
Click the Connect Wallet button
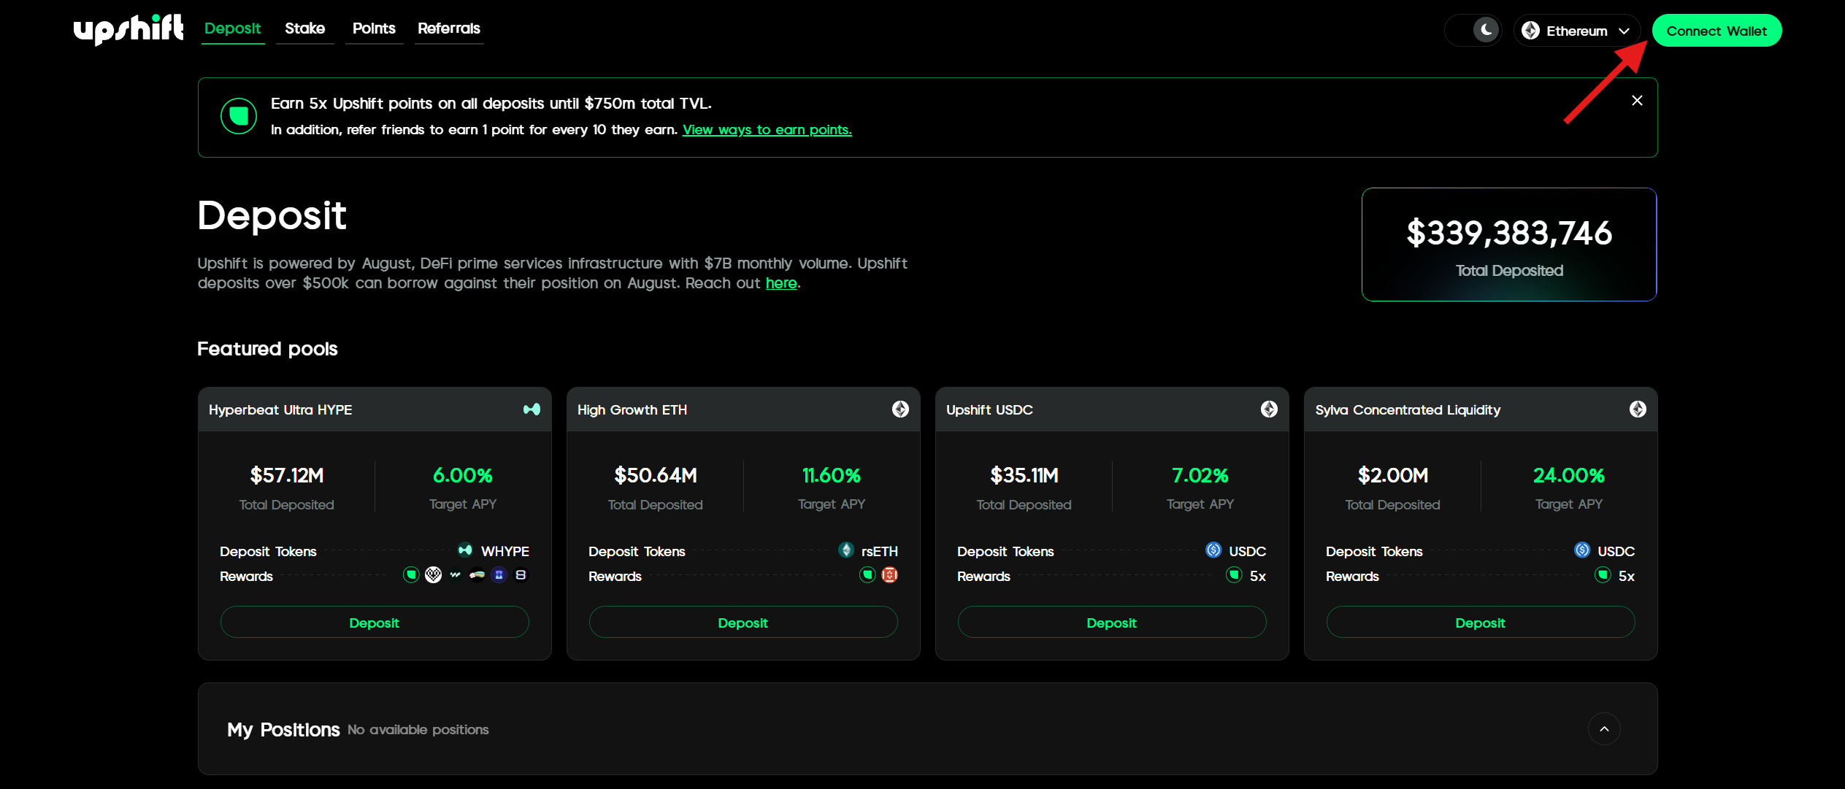click(1716, 31)
